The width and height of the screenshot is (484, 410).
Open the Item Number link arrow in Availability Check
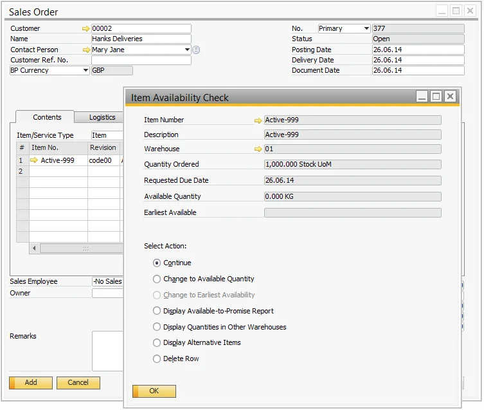pyautogui.click(x=258, y=120)
